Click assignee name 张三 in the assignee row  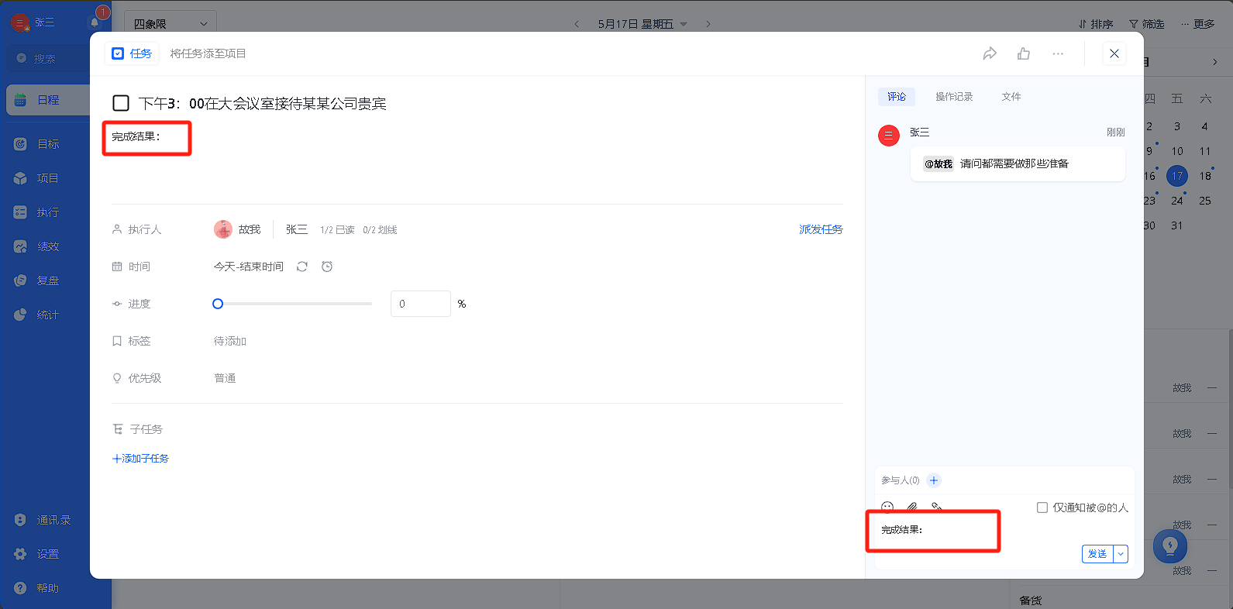pyautogui.click(x=297, y=229)
